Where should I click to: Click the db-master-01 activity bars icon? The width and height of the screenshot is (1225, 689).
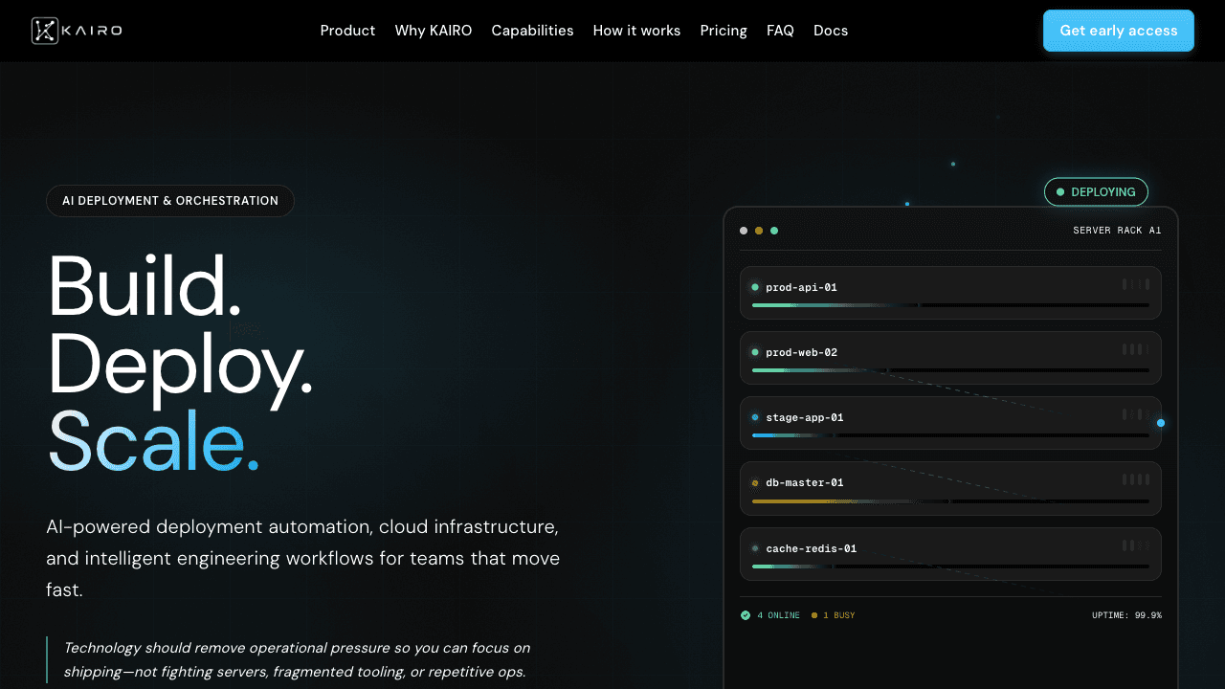[1136, 479]
